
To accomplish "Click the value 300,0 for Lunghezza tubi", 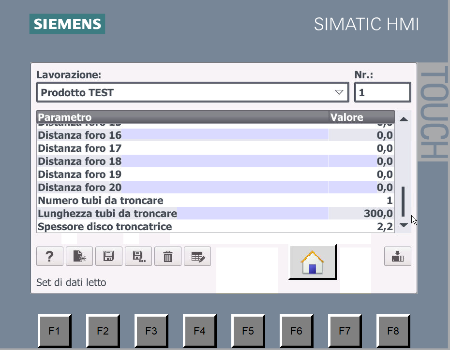I will pyautogui.click(x=378, y=214).
